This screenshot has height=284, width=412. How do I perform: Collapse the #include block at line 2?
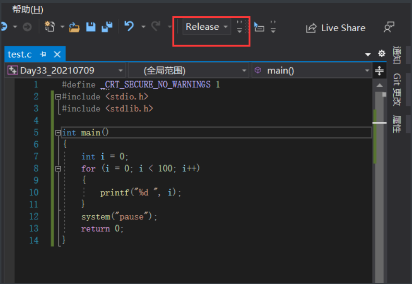point(58,97)
